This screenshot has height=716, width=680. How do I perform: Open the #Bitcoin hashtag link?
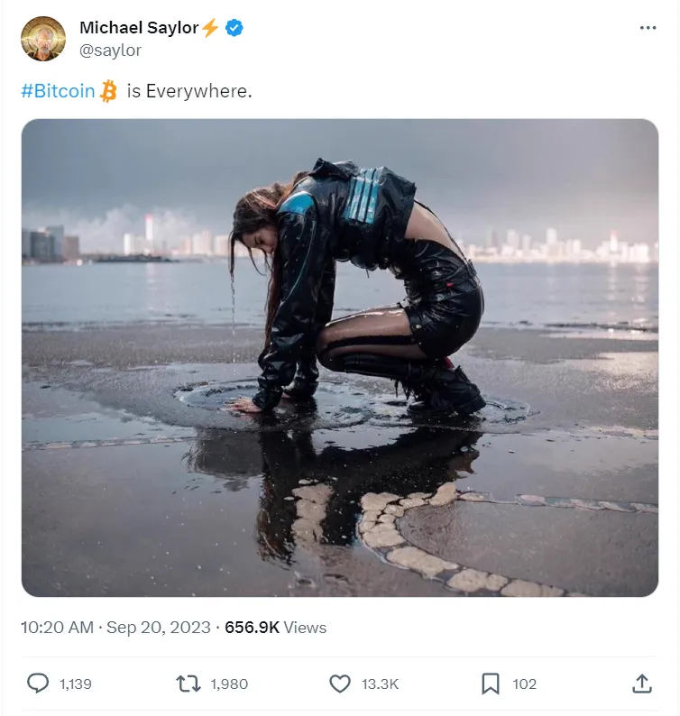coord(58,91)
